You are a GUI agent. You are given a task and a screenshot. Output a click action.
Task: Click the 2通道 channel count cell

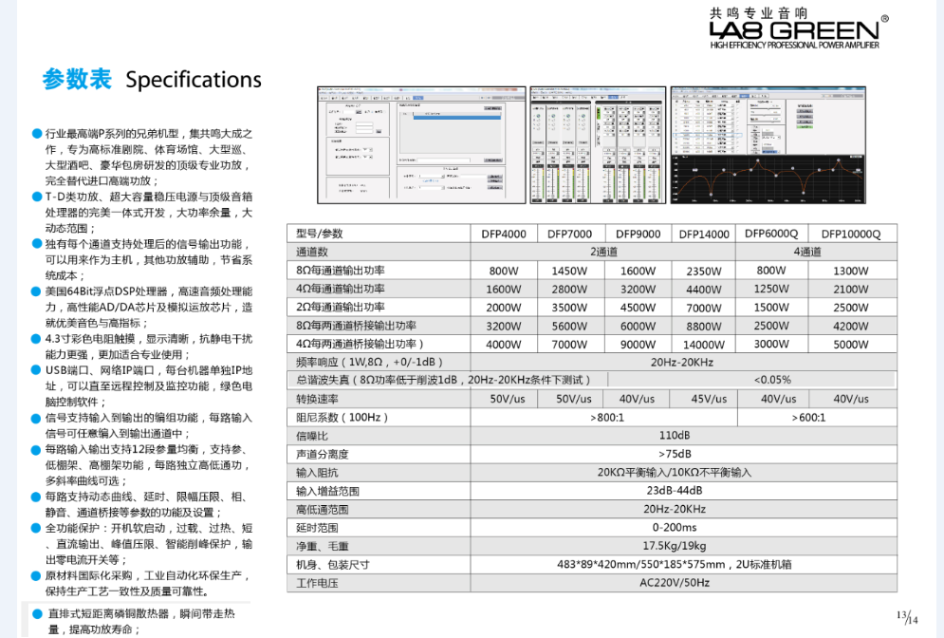click(603, 252)
